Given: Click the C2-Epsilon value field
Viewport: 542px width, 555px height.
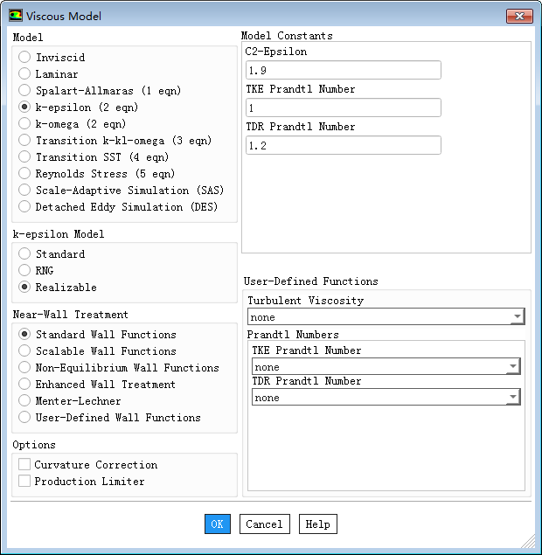Looking at the screenshot, I should 344,70.
